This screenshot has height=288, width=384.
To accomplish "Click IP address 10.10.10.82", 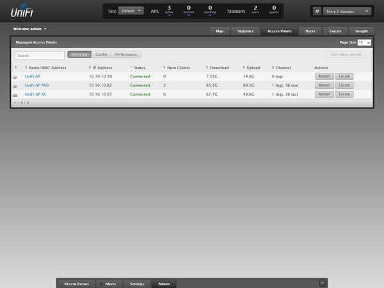I will 100,85.
